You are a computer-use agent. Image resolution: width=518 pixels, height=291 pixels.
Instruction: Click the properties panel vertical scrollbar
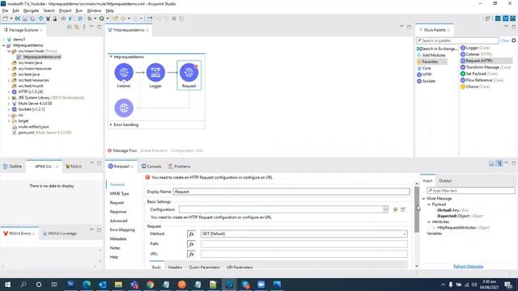click(417, 209)
